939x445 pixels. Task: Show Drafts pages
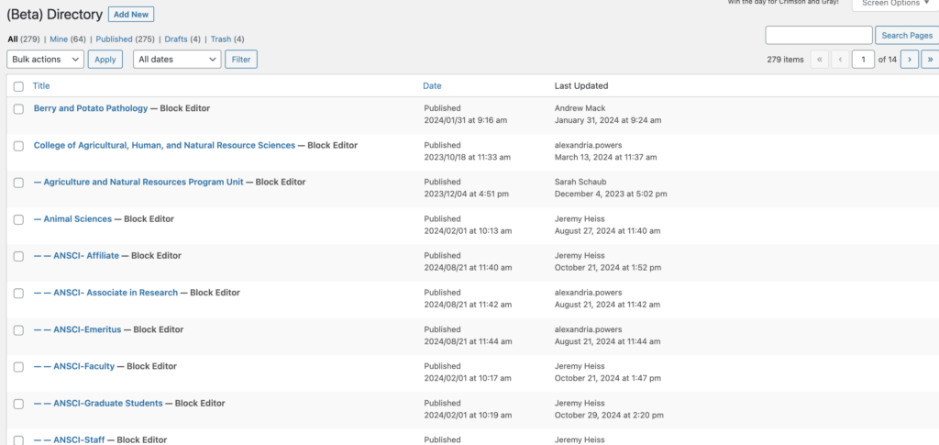[176, 39]
